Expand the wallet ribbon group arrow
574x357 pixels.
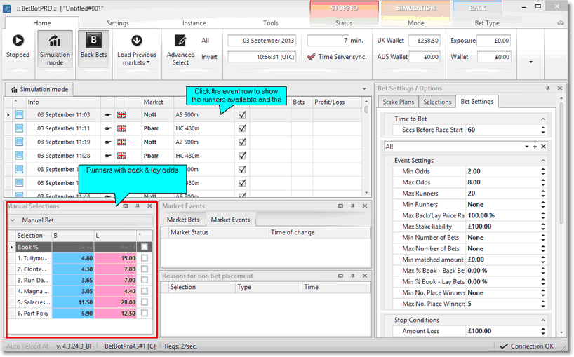(530, 62)
